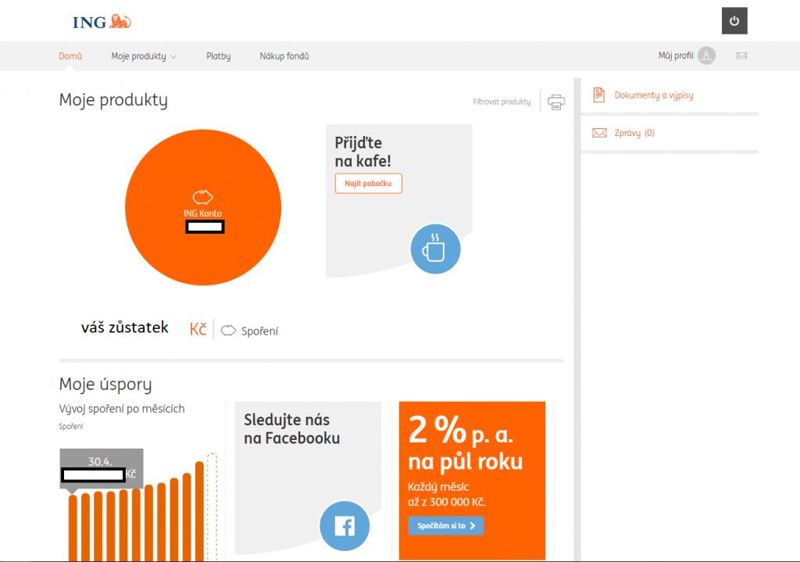Open Dokumenty a výpisy link
The image size is (800, 562).
pyautogui.click(x=654, y=95)
